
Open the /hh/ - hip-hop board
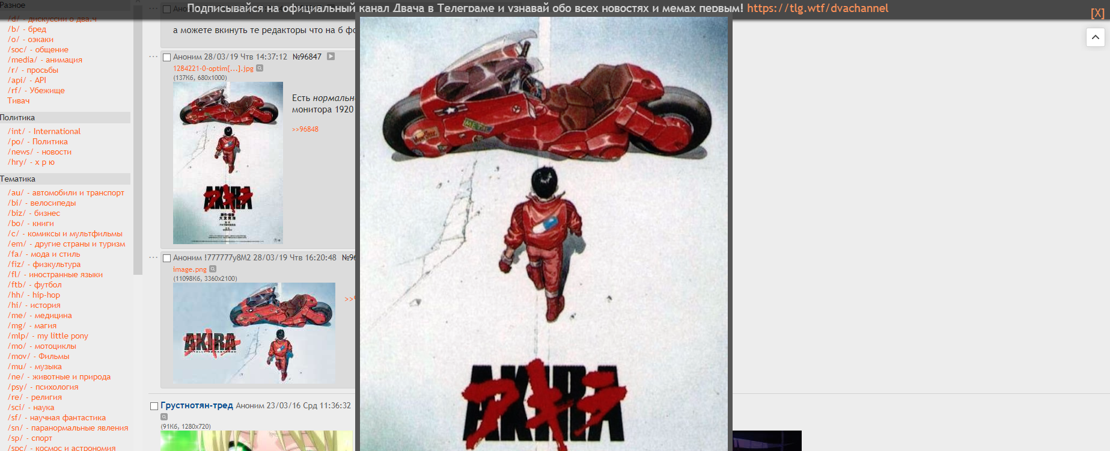[34, 295]
